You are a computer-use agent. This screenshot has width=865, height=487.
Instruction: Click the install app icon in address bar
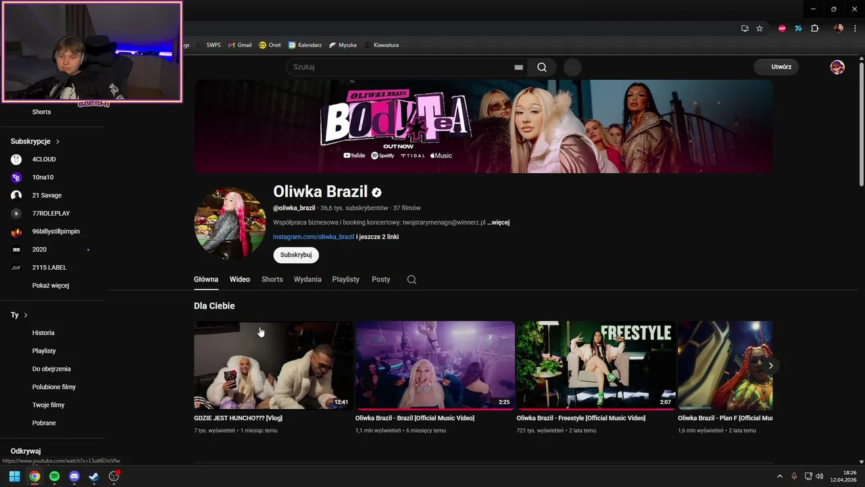[x=745, y=28]
